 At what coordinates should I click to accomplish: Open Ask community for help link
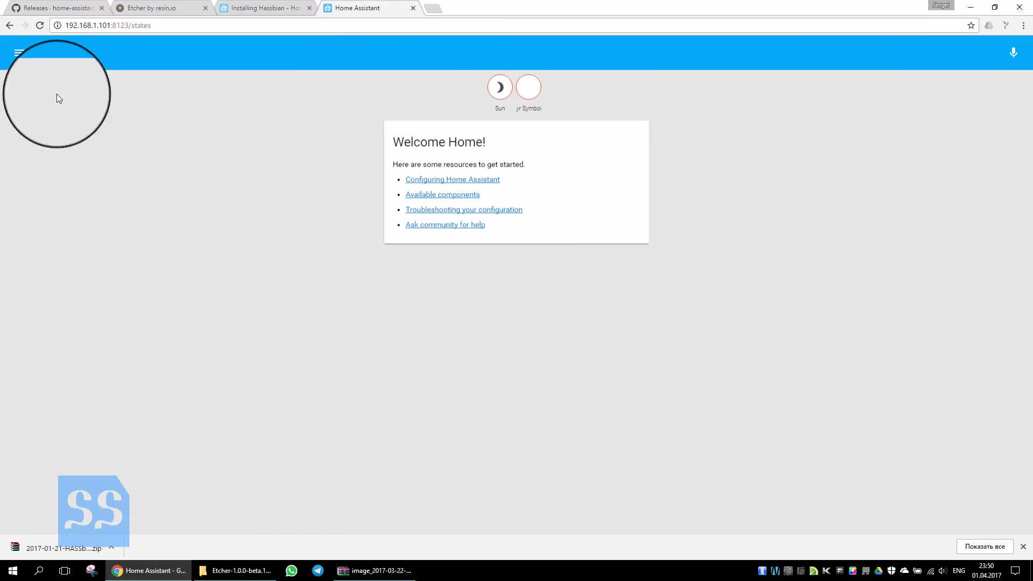click(x=445, y=225)
